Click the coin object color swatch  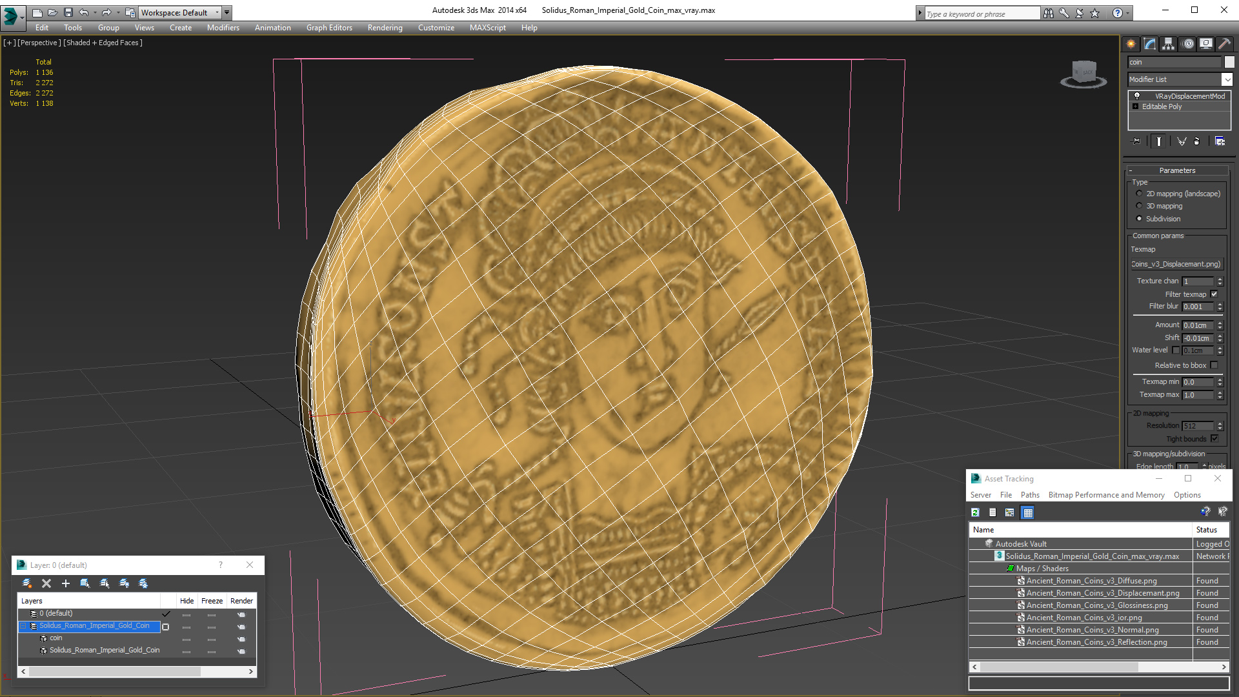[1229, 62]
